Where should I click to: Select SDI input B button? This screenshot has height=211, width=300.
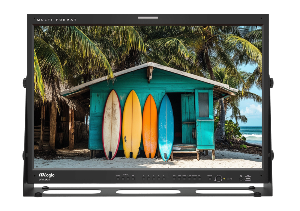(128, 179)
